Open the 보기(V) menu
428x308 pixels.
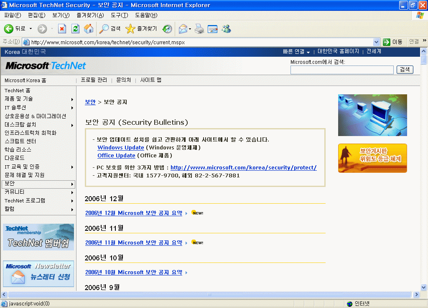61,15
